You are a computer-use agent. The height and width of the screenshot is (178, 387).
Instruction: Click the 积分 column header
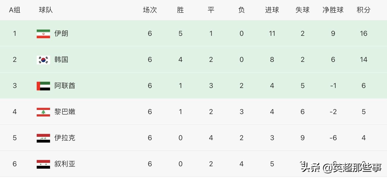pyautogui.click(x=363, y=10)
